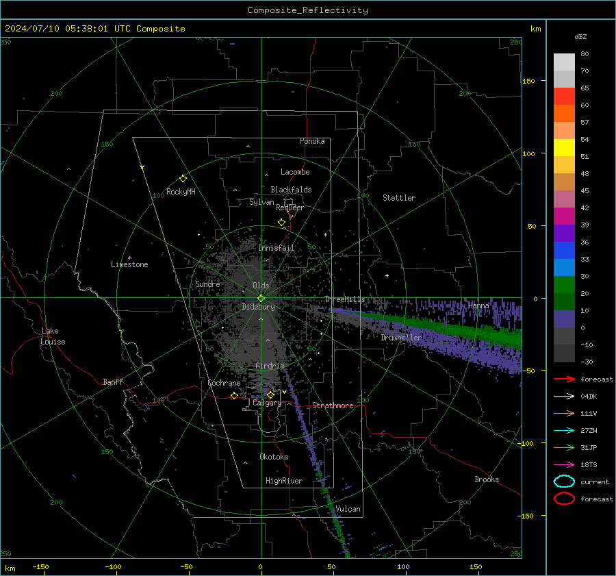Click the dBZ legend heading

pos(580,36)
